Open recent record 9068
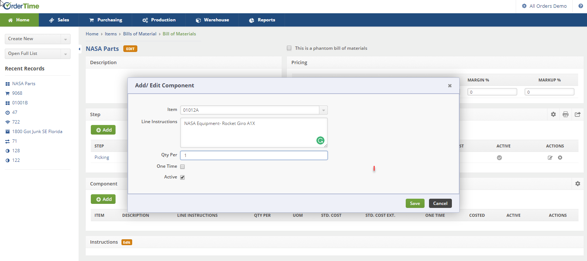The width and height of the screenshot is (587, 261). 17,93
